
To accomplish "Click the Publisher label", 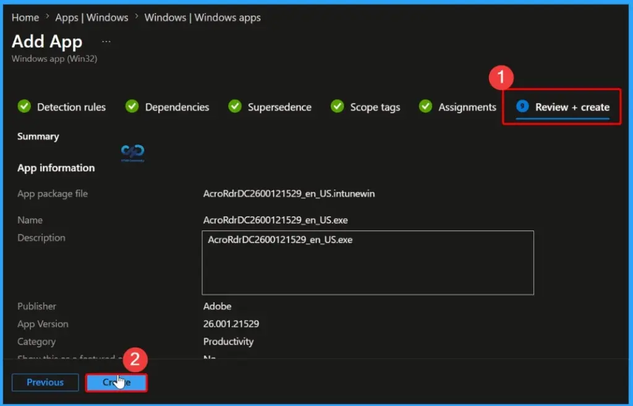I will tap(36, 307).
